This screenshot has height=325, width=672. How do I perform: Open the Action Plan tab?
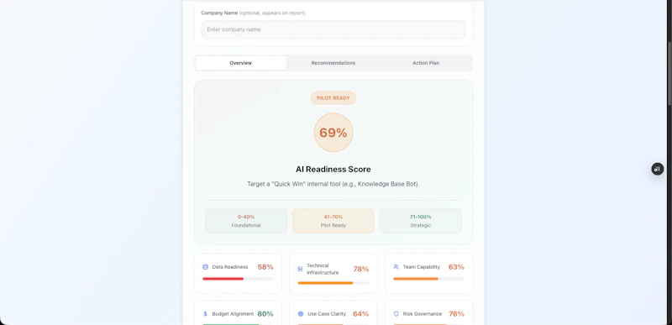[x=426, y=63]
